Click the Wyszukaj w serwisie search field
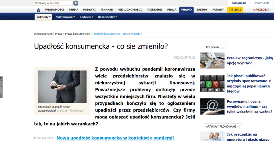Image resolution: width=274 pixels, height=141 pixels. [x=54, y=3]
